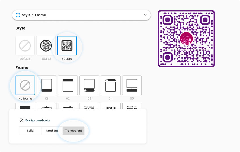
Task: Choose the Square QR style
Action: pos(67,46)
